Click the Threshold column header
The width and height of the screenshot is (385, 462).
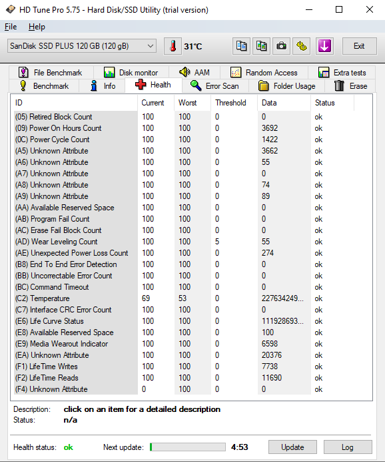pyautogui.click(x=234, y=103)
